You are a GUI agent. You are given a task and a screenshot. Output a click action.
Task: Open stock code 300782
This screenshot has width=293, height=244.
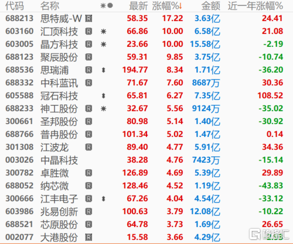pos(19,173)
